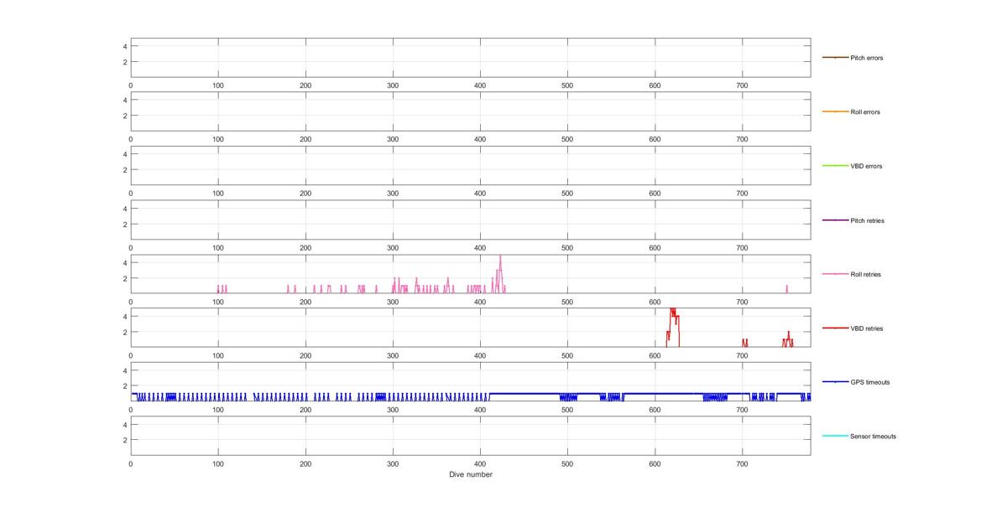Click the red VBD retries legend line

(x=835, y=328)
